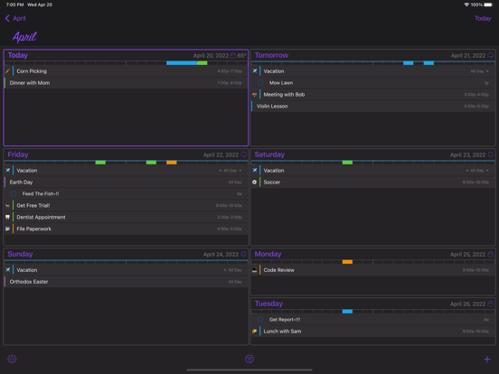This screenshot has height=374, width=499.
Task: Select the green block on Saturday's timeline
Action: coord(347,163)
